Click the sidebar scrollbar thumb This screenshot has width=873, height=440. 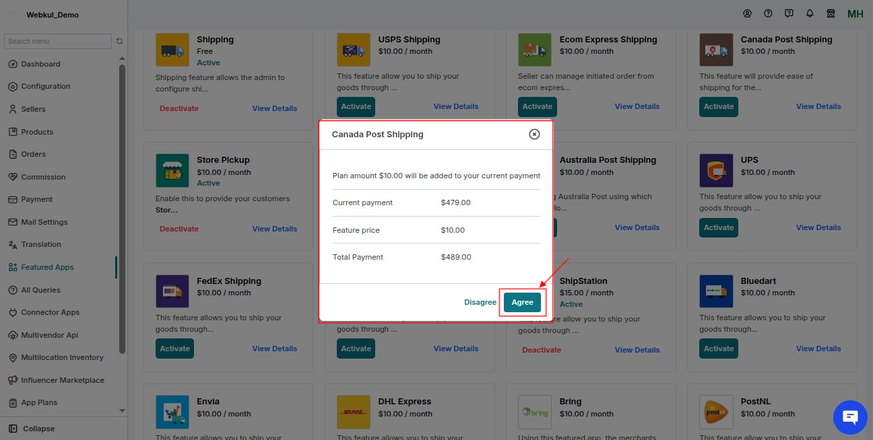tap(122, 209)
